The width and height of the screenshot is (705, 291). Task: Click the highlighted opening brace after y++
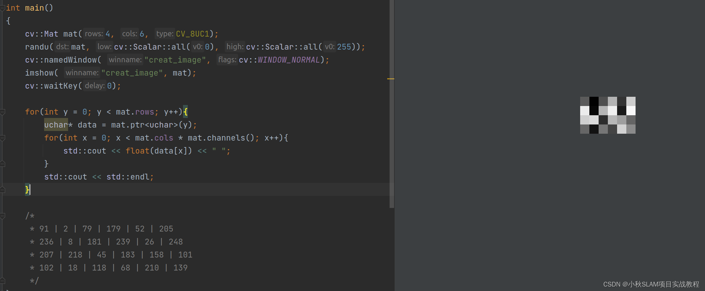[x=185, y=112]
